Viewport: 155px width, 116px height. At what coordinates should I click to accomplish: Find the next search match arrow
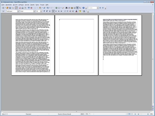(100, 8)
